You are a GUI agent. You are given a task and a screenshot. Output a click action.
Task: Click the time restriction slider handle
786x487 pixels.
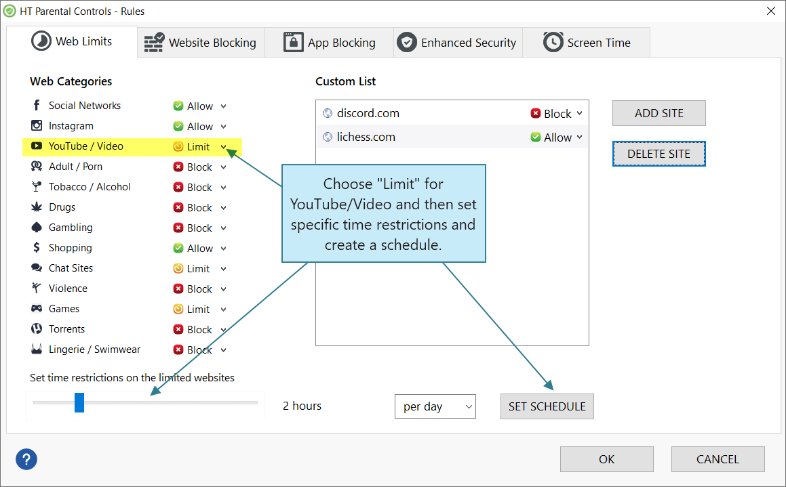click(79, 402)
